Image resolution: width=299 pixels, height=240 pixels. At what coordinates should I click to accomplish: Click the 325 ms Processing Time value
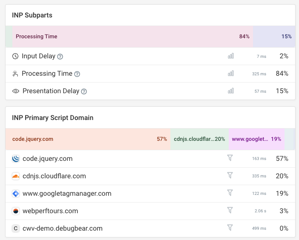click(x=259, y=74)
